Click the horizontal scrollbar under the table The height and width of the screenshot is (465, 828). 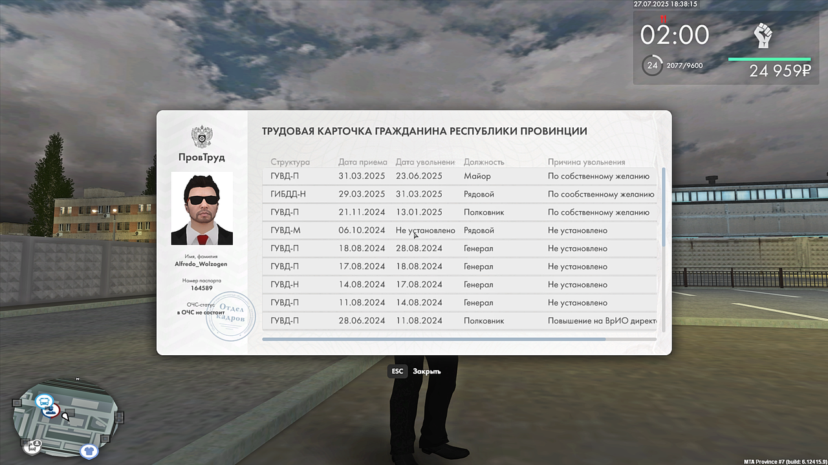433,338
